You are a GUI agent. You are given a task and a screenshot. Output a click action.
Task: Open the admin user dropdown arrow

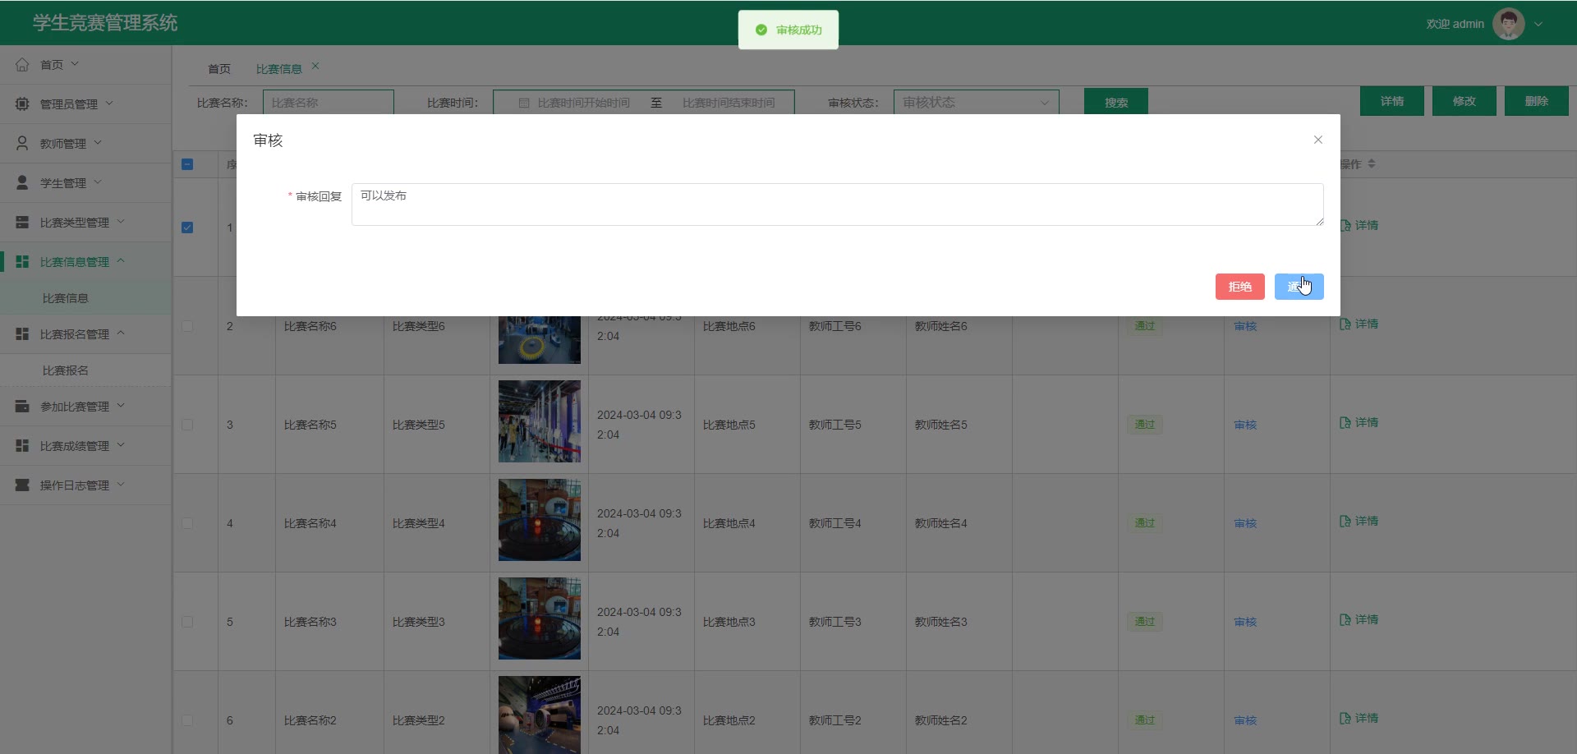[x=1538, y=24]
